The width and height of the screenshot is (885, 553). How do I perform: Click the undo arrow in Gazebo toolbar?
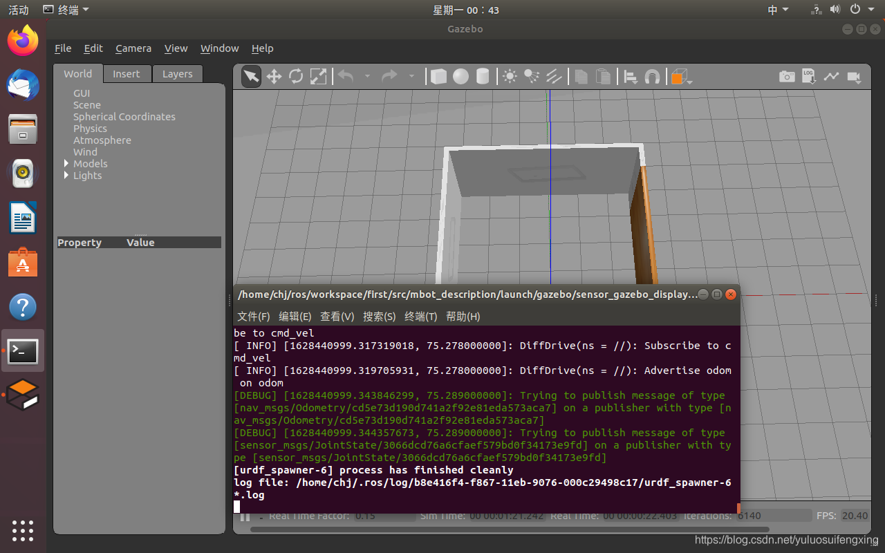pyautogui.click(x=346, y=76)
